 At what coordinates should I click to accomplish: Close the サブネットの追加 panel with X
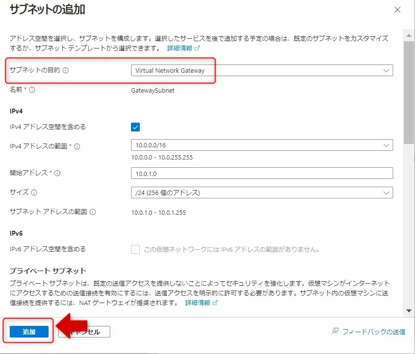398,10
